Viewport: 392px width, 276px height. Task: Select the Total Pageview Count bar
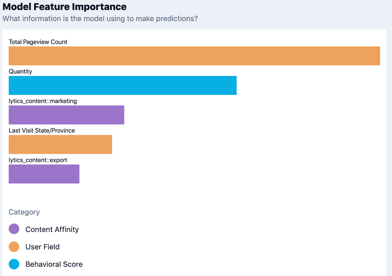tap(194, 56)
